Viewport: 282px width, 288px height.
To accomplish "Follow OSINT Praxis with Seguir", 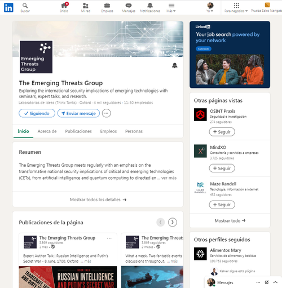I will [222, 132].
